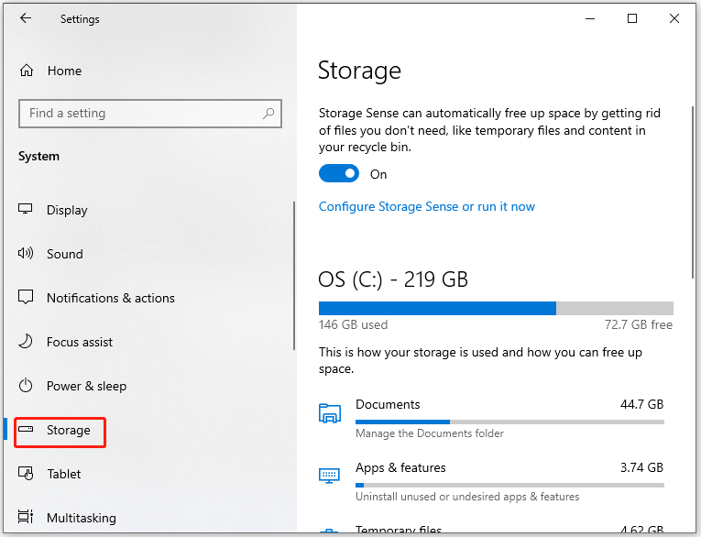This screenshot has width=701, height=537.
Task: Maximize the Settings window
Action: coord(632,18)
